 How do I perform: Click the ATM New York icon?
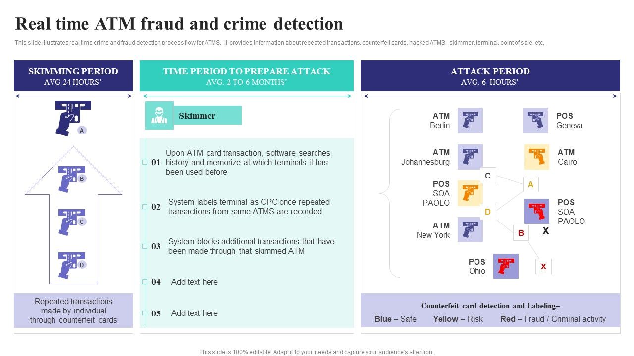pos(470,229)
